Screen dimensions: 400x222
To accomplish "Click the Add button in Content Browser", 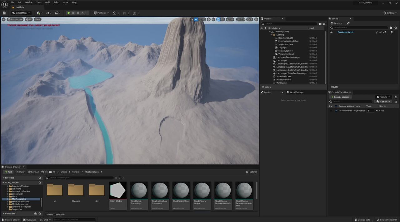I will pyautogui.click(x=8, y=172).
